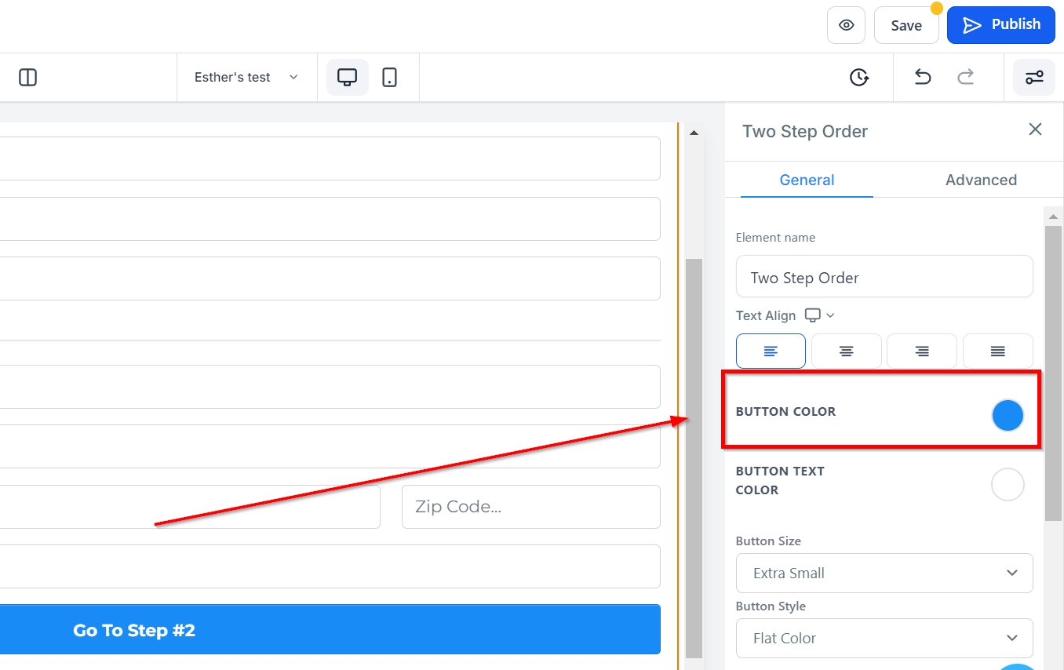This screenshot has height=670, width=1064.
Task: Close the Two Step Order panel
Action: pos(1035,129)
